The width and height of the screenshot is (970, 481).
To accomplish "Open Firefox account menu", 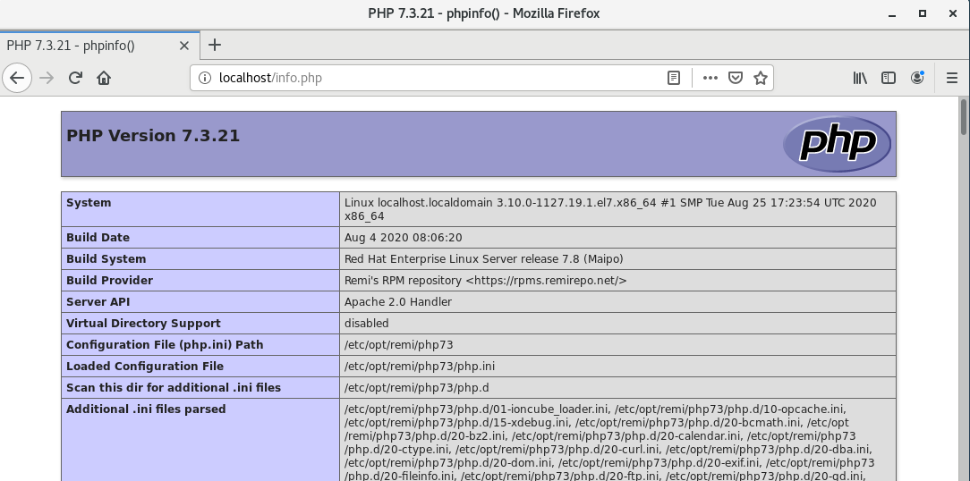I will [x=917, y=78].
